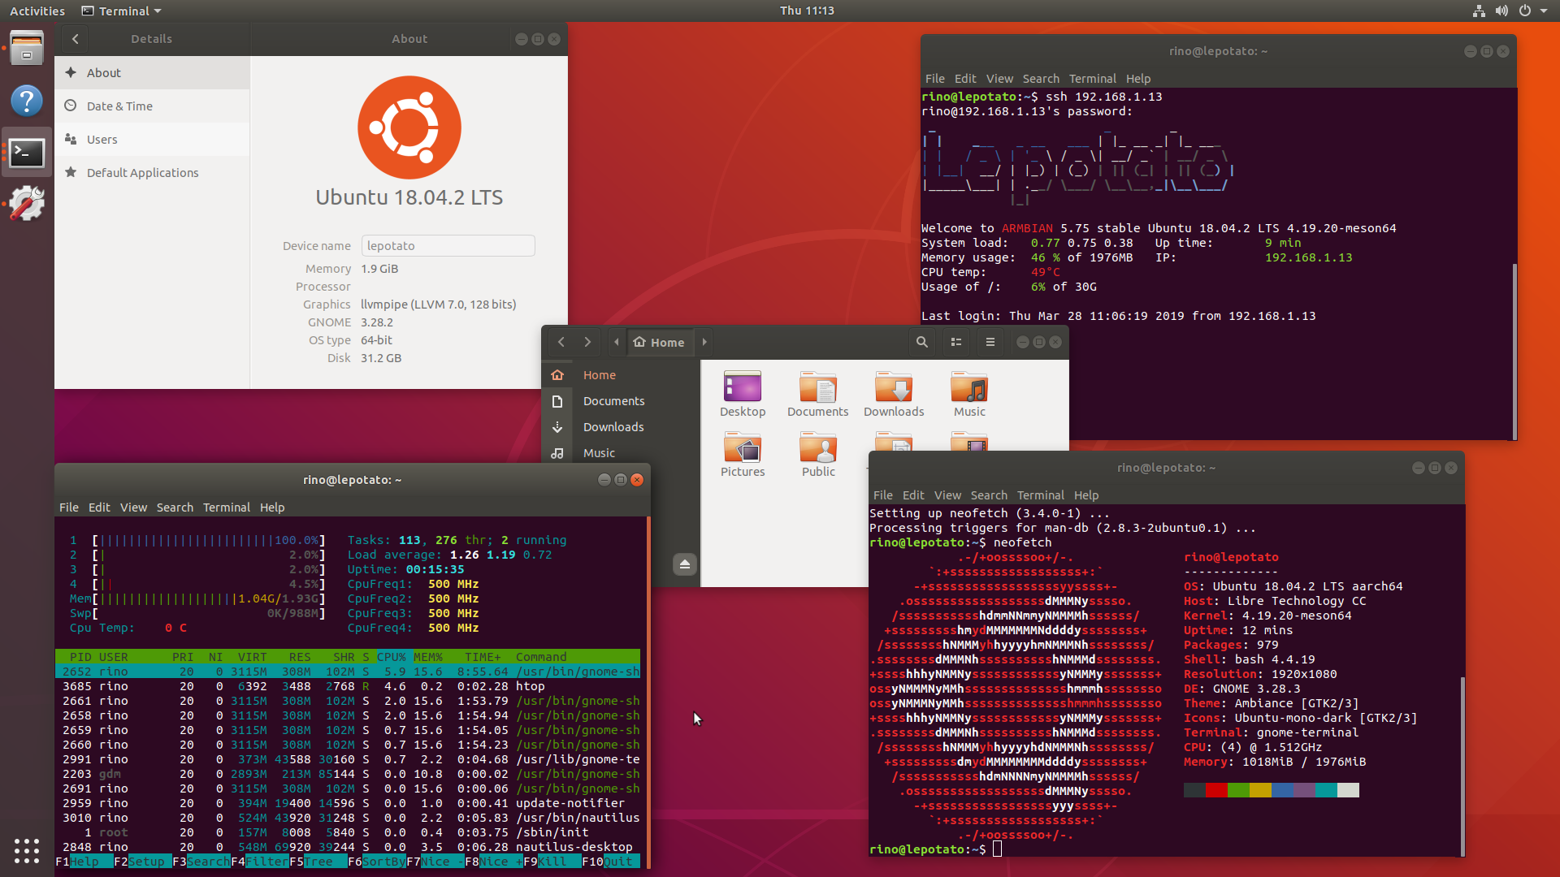The width and height of the screenshot is (1560, 877).
Task: Click network icon in top bar
Action: 1479,11
